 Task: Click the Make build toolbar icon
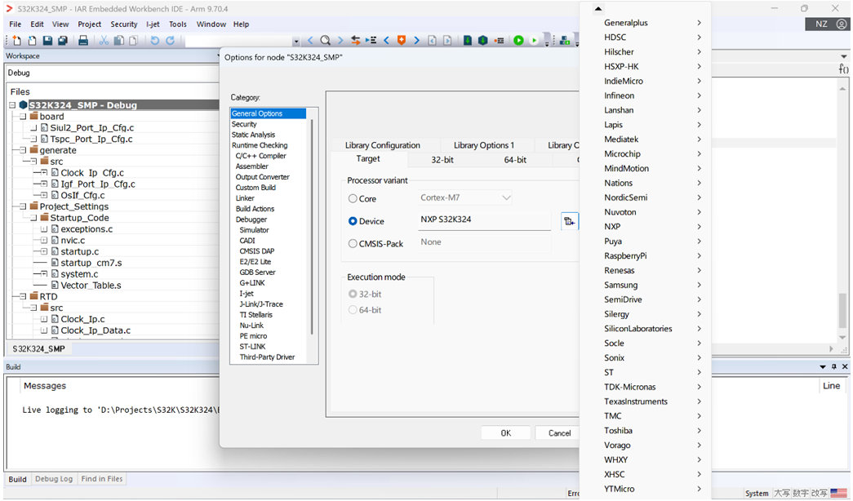click(482, 40)
